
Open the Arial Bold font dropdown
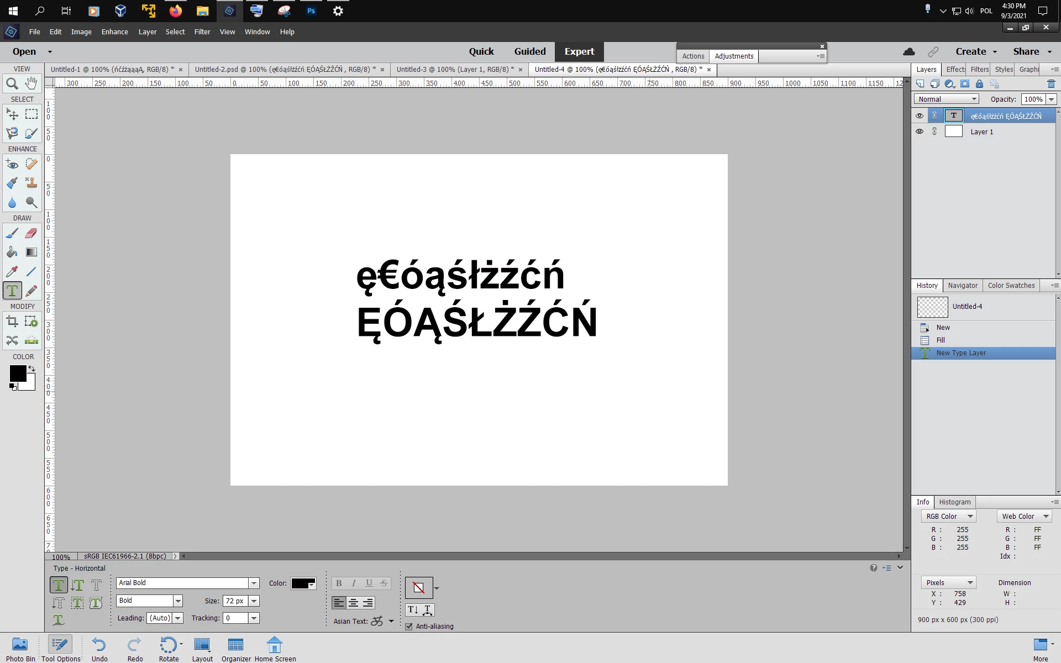[x=254, y=583]
